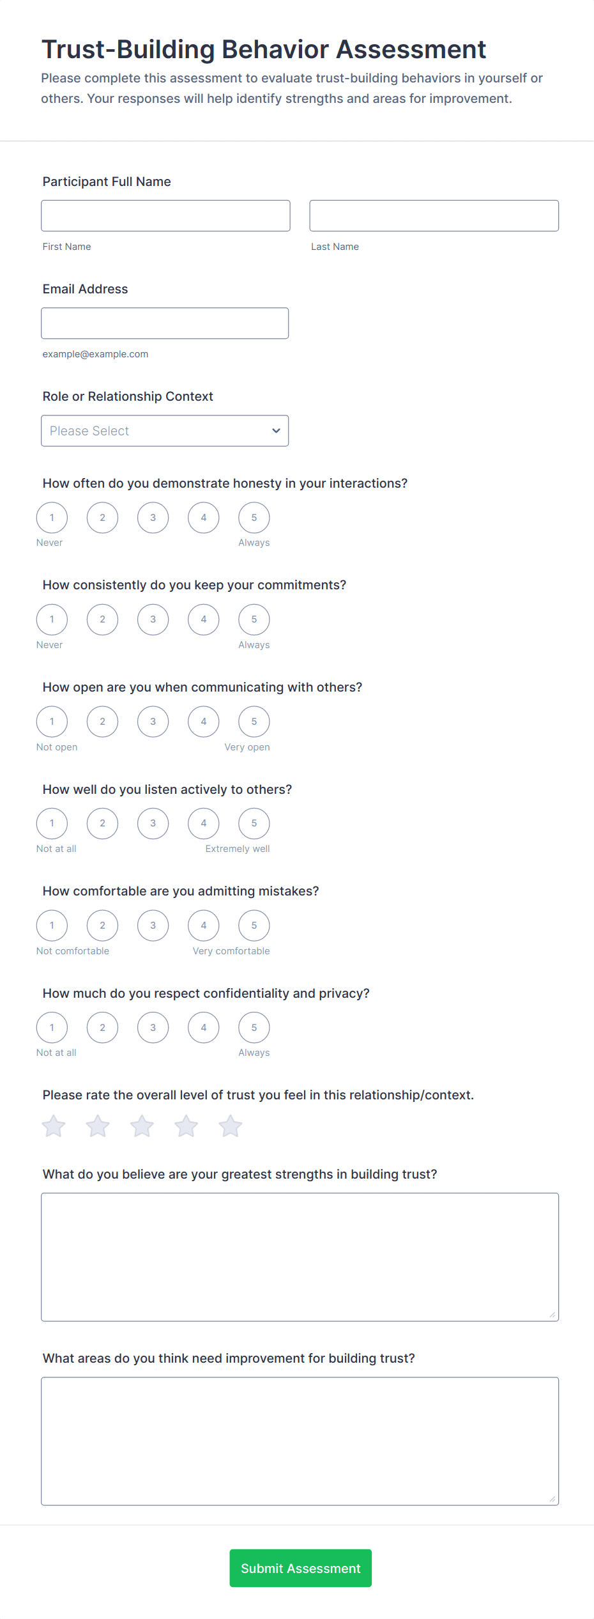Focus the Last Name text box
Screen dimensions: 594x1619
[434, 216]
